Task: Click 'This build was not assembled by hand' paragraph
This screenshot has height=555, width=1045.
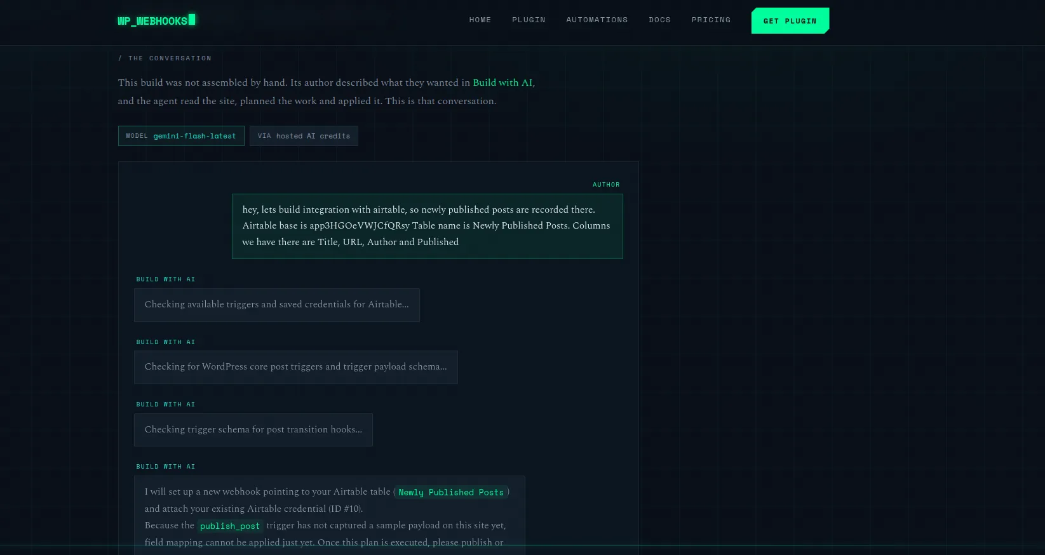Action: (327, 91)
